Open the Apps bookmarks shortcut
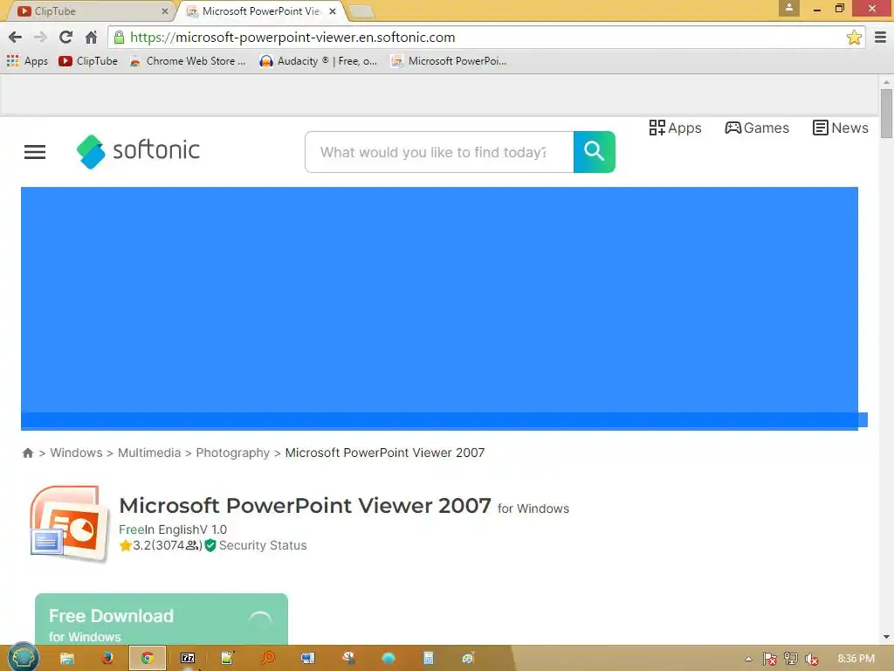 27,61
